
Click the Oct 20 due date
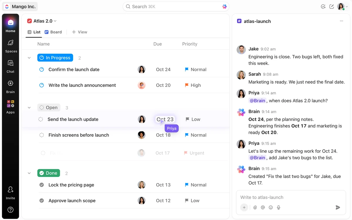[x=163, y=85]
